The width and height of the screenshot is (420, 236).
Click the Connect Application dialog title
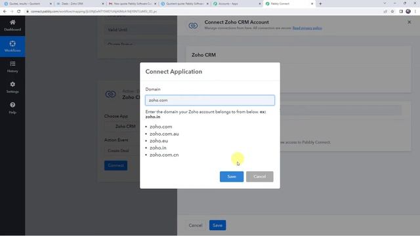pyautogui.click(x=174, y=71)
